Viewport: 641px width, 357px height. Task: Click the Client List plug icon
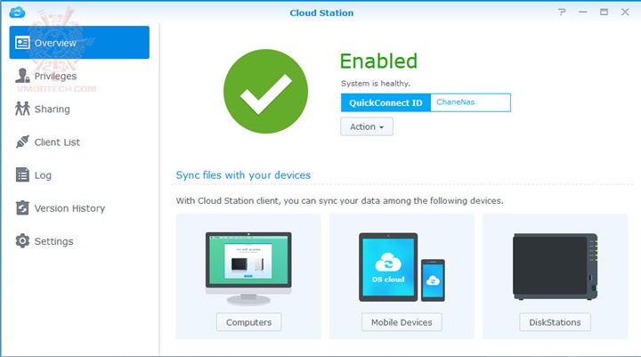(22, 142)
